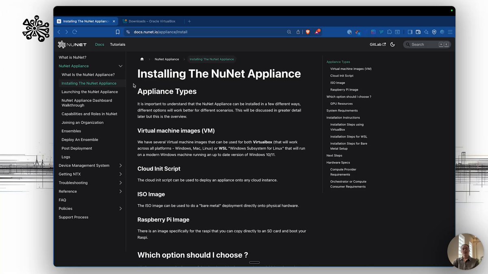Click the share icon in address bar
Image resolution: width=488 pixels, height=274 pixels.
coord(298,32)
